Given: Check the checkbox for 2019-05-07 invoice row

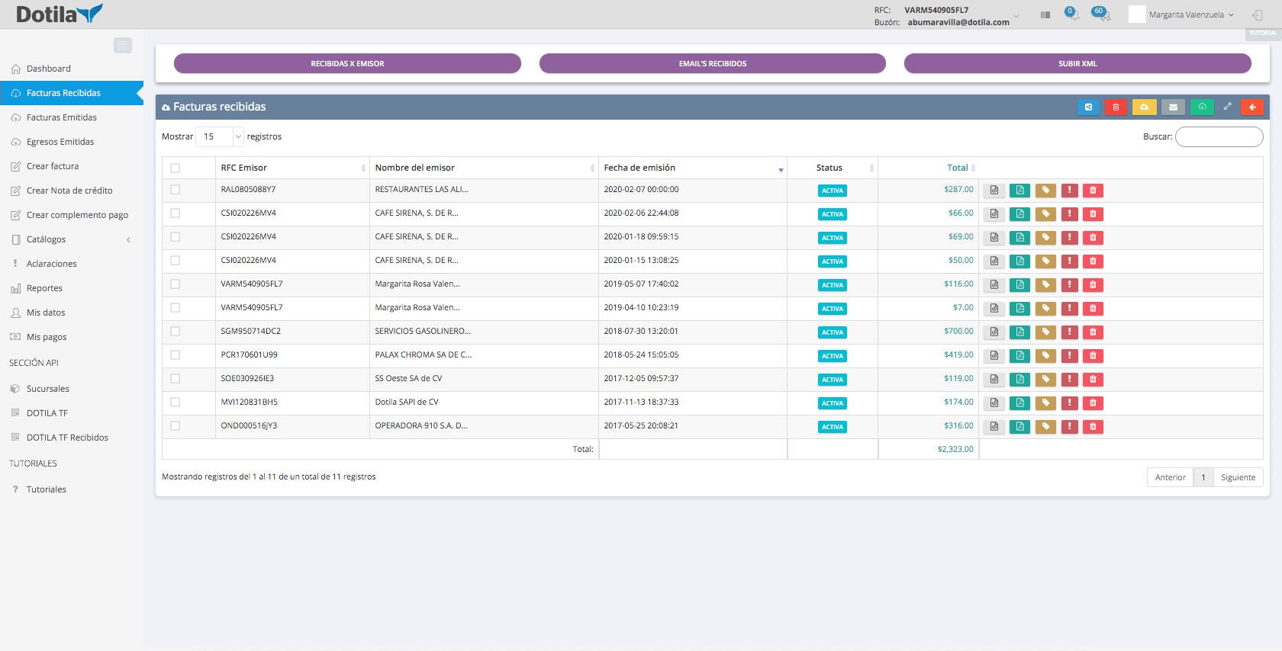Looking at the screenshot, I should coord(176,284).
